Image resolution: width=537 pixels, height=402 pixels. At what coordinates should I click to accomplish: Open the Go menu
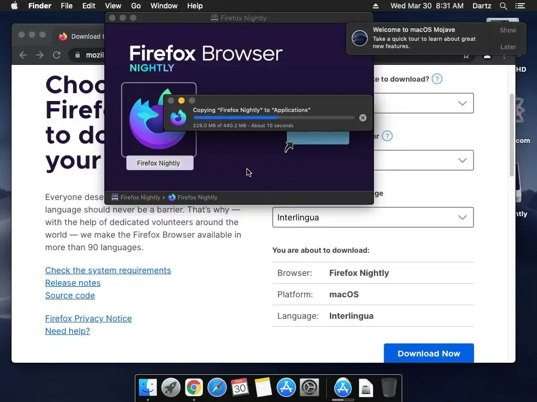136,6
